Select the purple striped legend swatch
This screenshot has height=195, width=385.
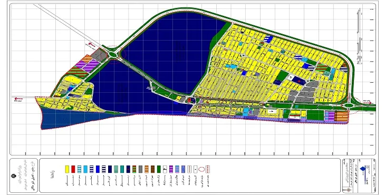click(171, 169)
